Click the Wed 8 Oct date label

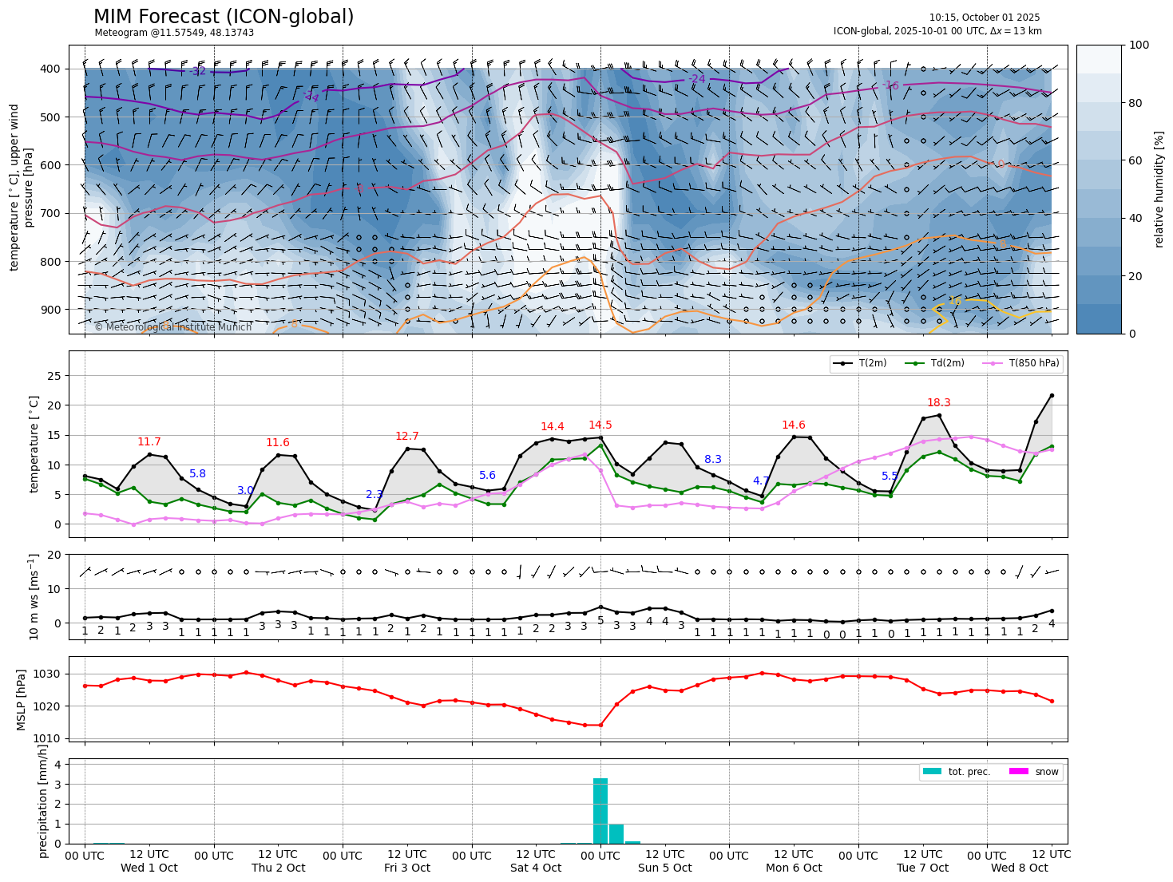1020,868
